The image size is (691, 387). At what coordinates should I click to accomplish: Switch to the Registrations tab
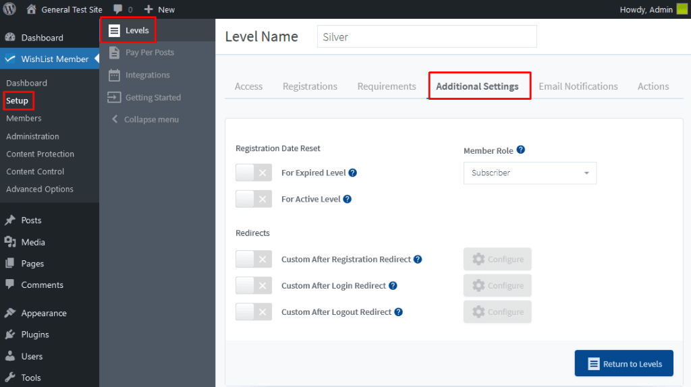pos(310,86)
